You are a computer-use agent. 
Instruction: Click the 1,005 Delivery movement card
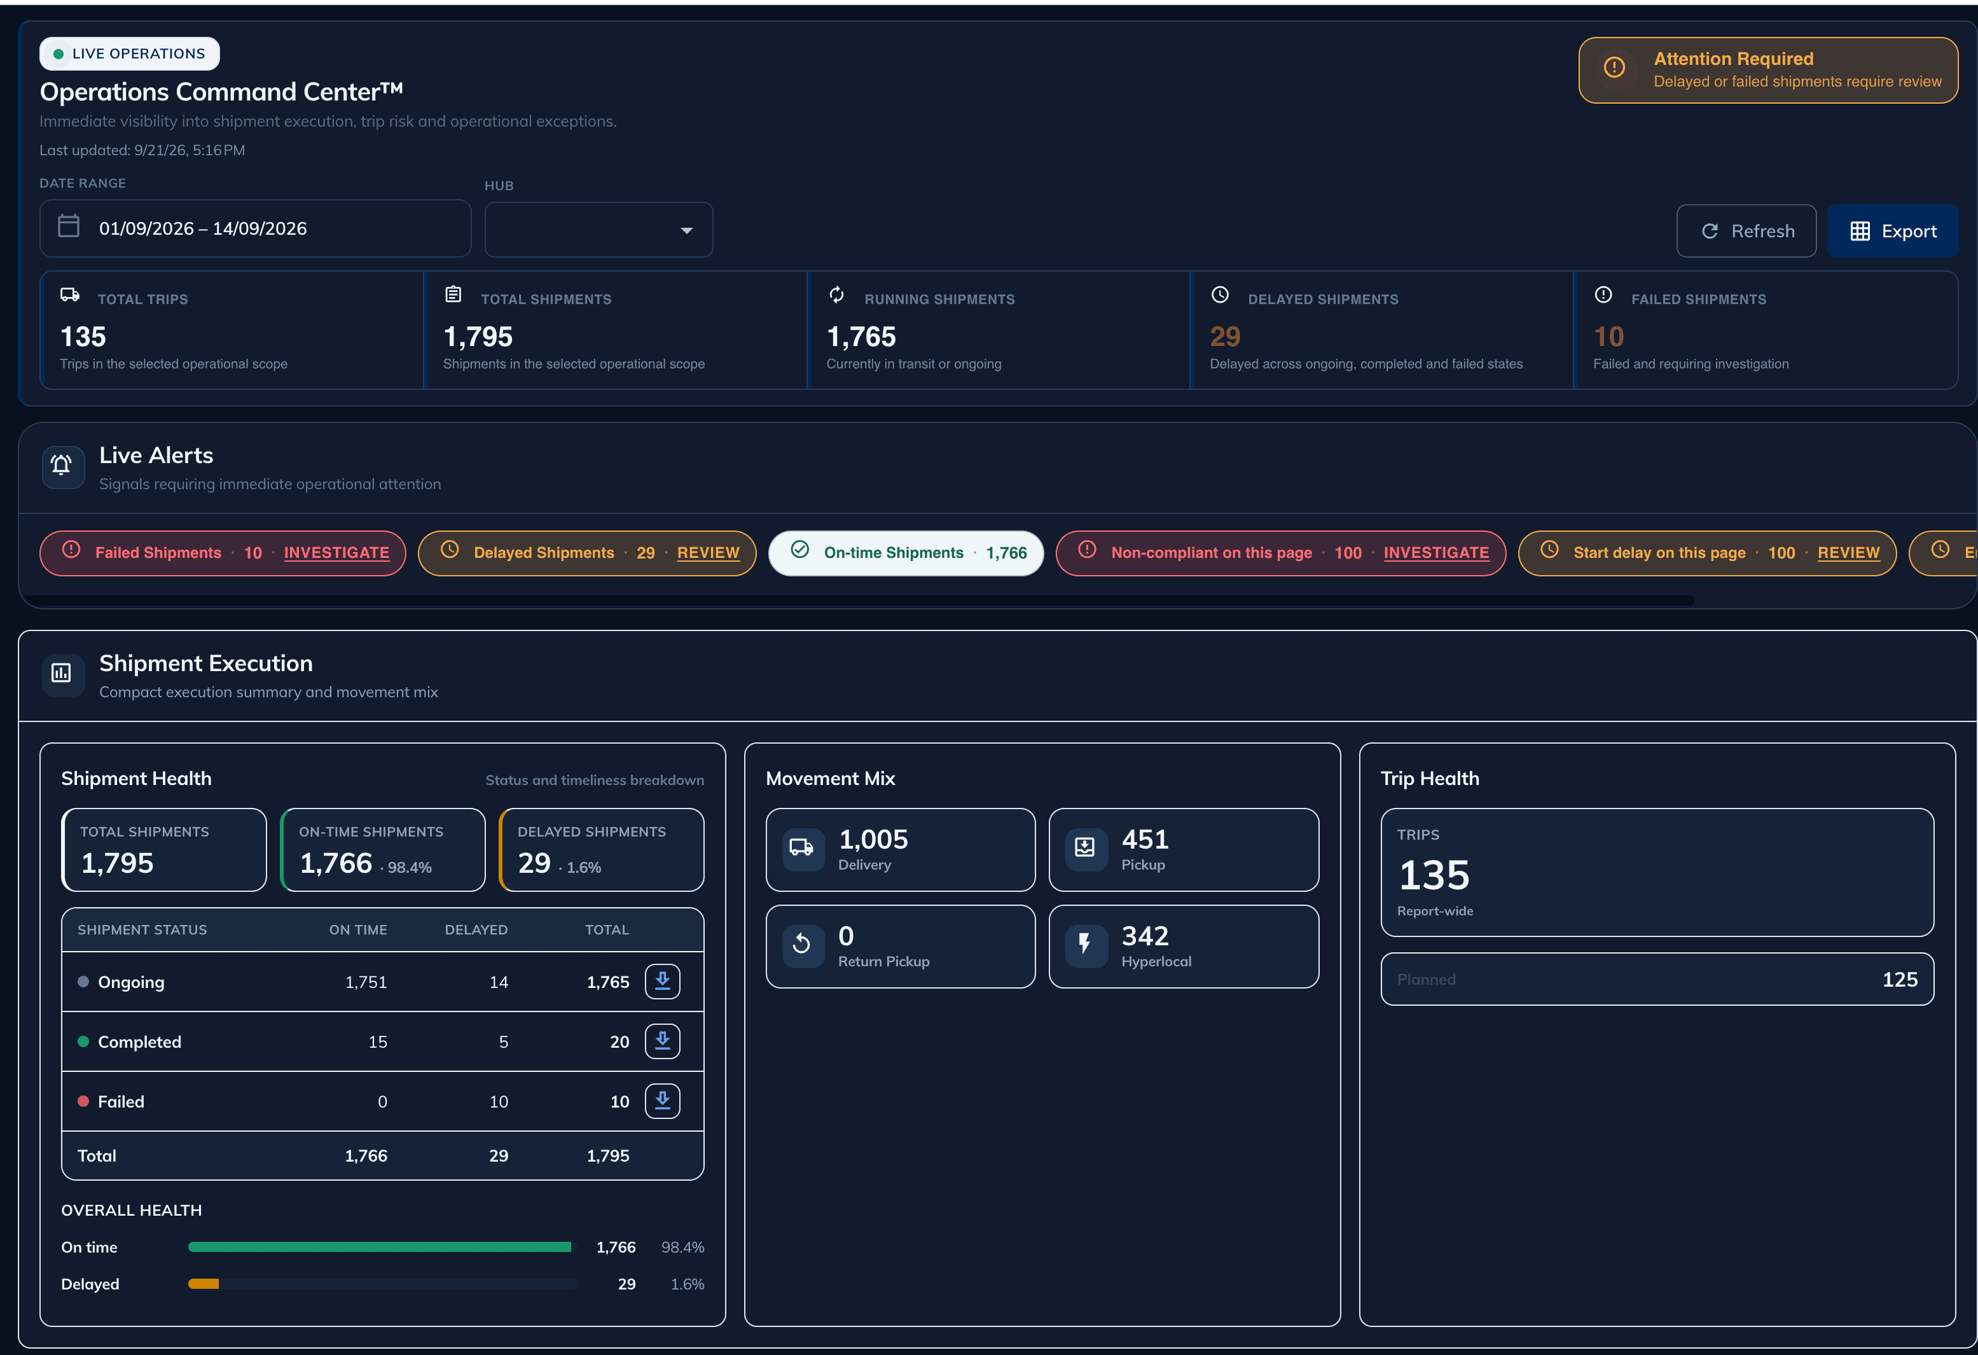[x=901, y=849]
